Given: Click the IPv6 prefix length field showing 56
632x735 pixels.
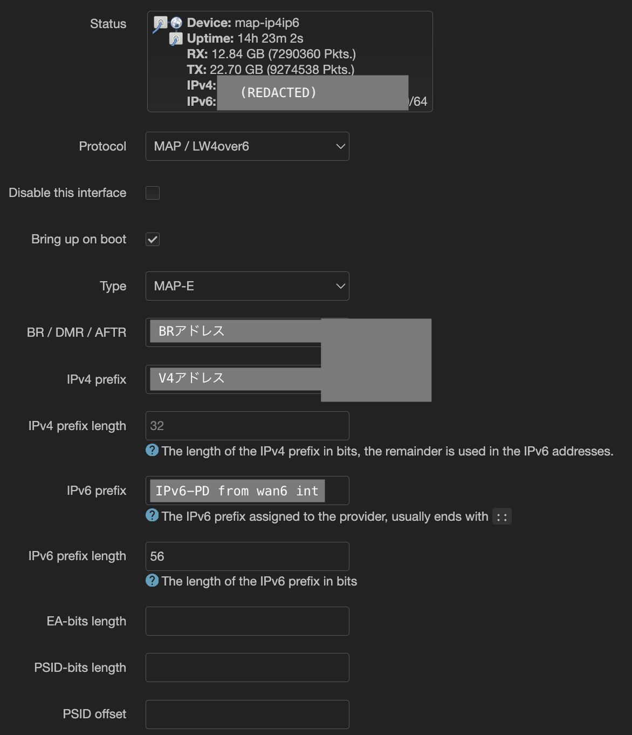Looking at the screenshot, I should click(x=247, y=556).
